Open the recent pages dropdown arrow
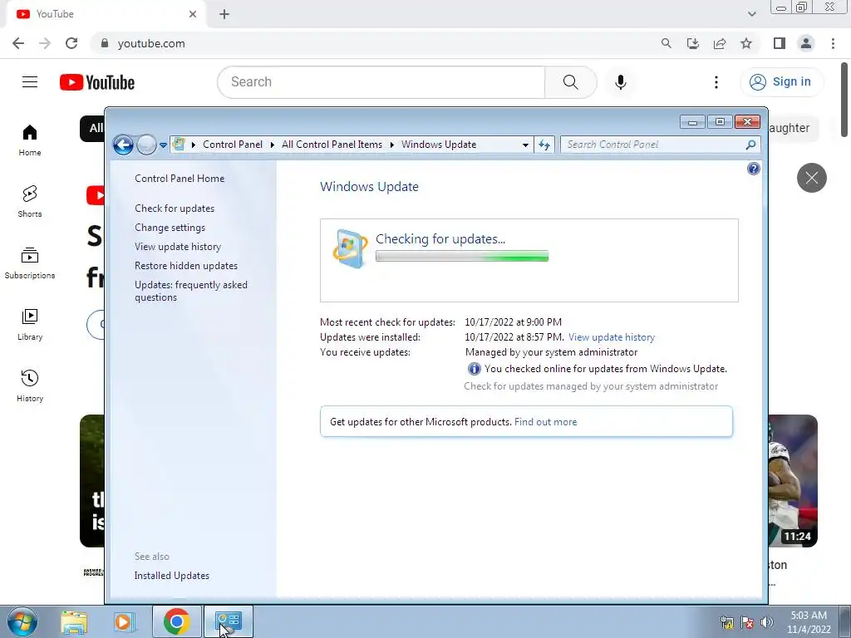The image size is (851, 638). (163, 145)
